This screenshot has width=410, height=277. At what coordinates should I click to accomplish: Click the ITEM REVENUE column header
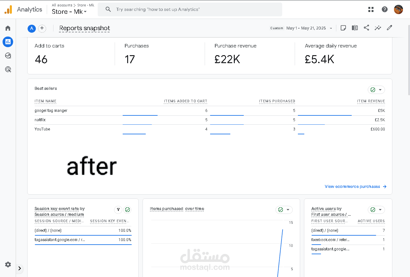pos(371,101)
